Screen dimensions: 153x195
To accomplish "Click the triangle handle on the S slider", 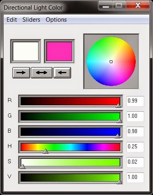I will pos(23,166).
